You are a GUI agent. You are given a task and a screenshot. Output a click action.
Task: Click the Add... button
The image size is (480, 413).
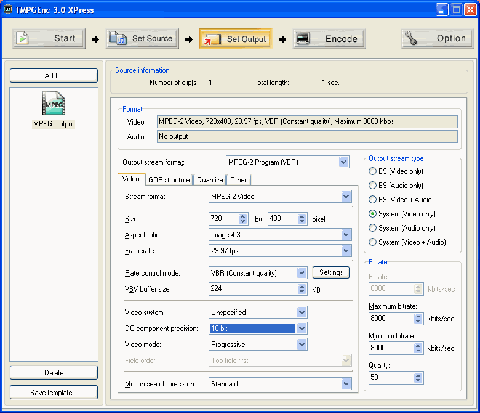pyautogui.click(x=54, y=75)
